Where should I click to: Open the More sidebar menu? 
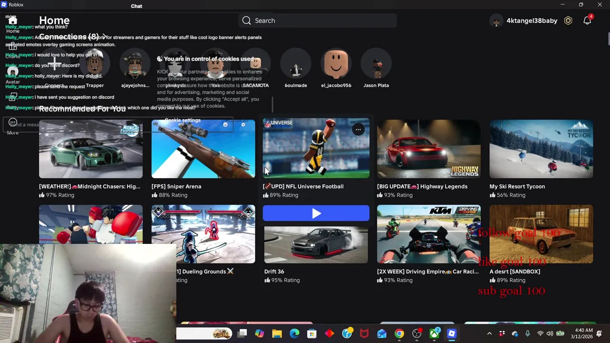pyautogui.click(x=13, y=122)
